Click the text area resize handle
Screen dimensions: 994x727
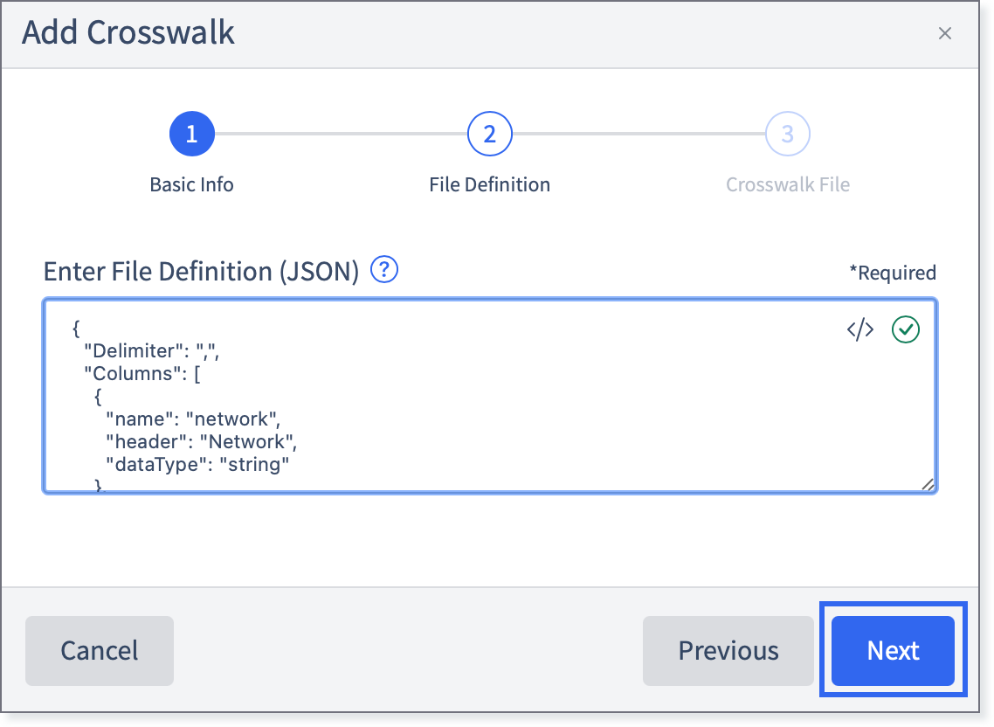pyautogui.click(x=928, y=484)
